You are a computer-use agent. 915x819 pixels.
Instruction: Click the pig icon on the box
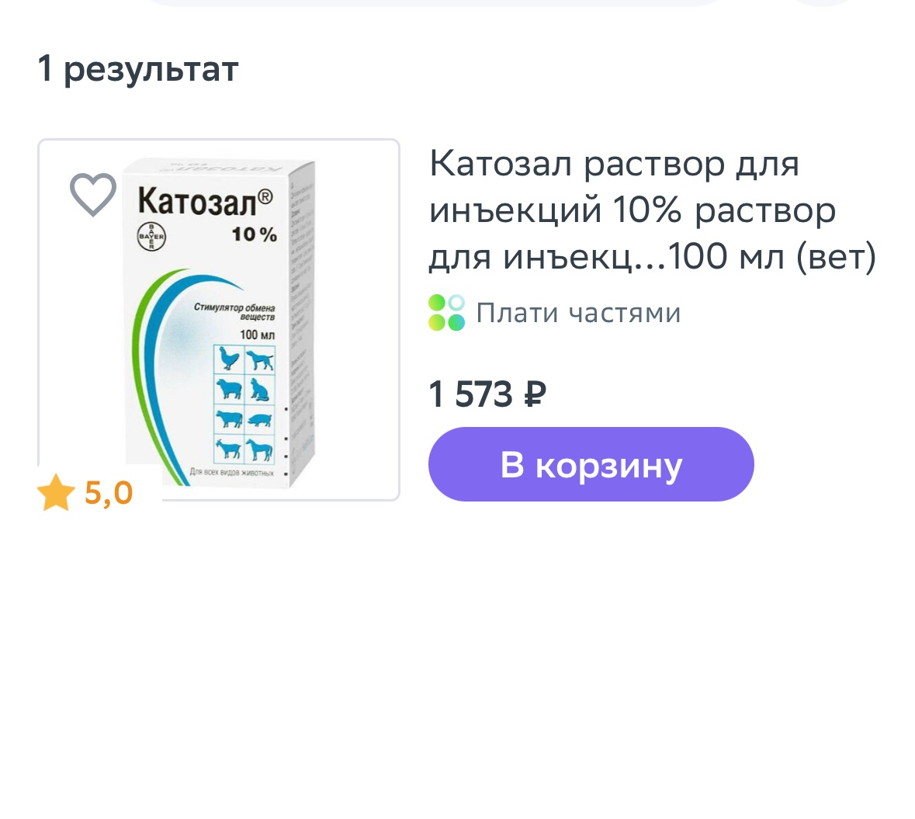[x=260, y=420]
